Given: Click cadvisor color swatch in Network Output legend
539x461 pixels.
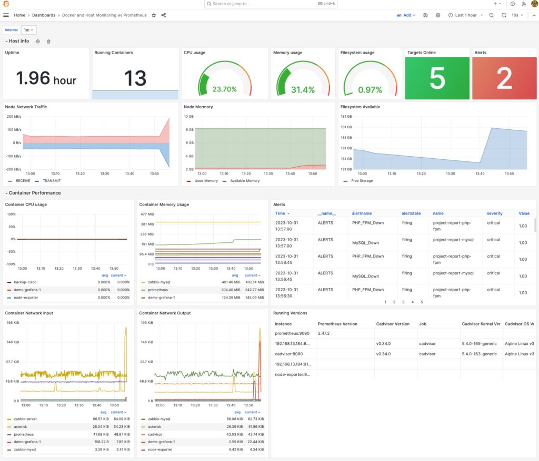Looking at the screenshot, I should (x=143, y=434).
